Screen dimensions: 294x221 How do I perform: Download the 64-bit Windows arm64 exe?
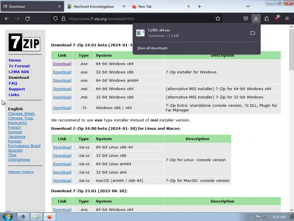tap(62, 81)
